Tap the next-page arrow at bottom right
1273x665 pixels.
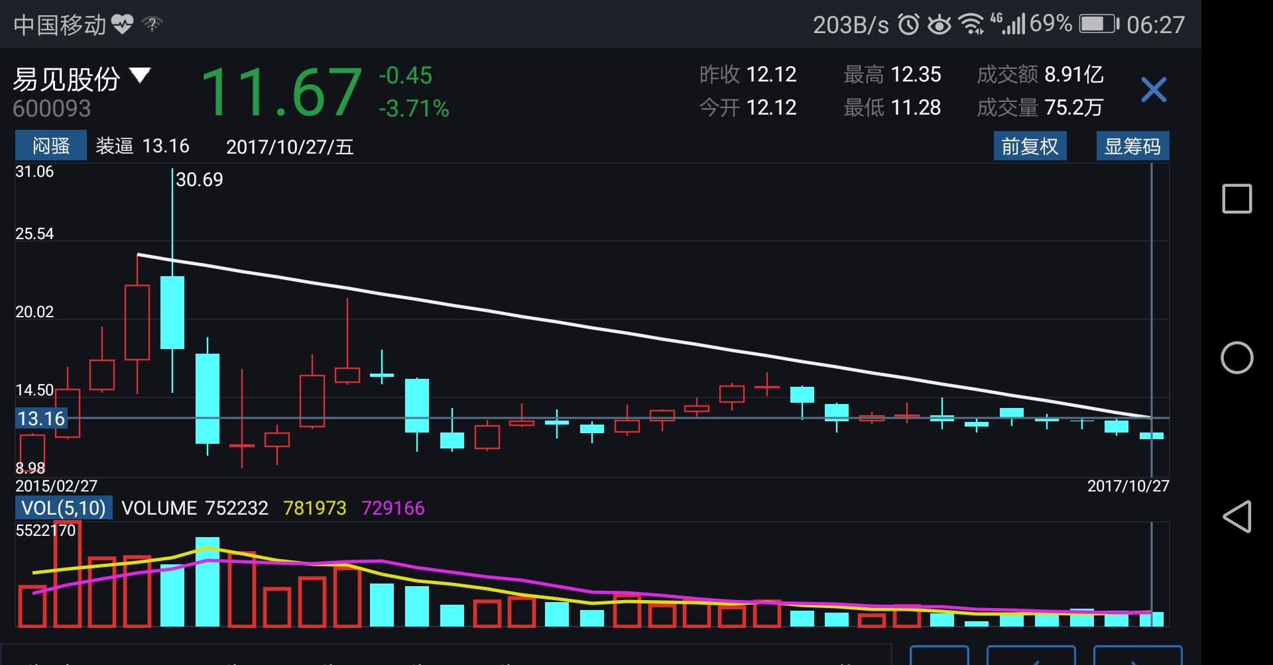coord(1137,659)
